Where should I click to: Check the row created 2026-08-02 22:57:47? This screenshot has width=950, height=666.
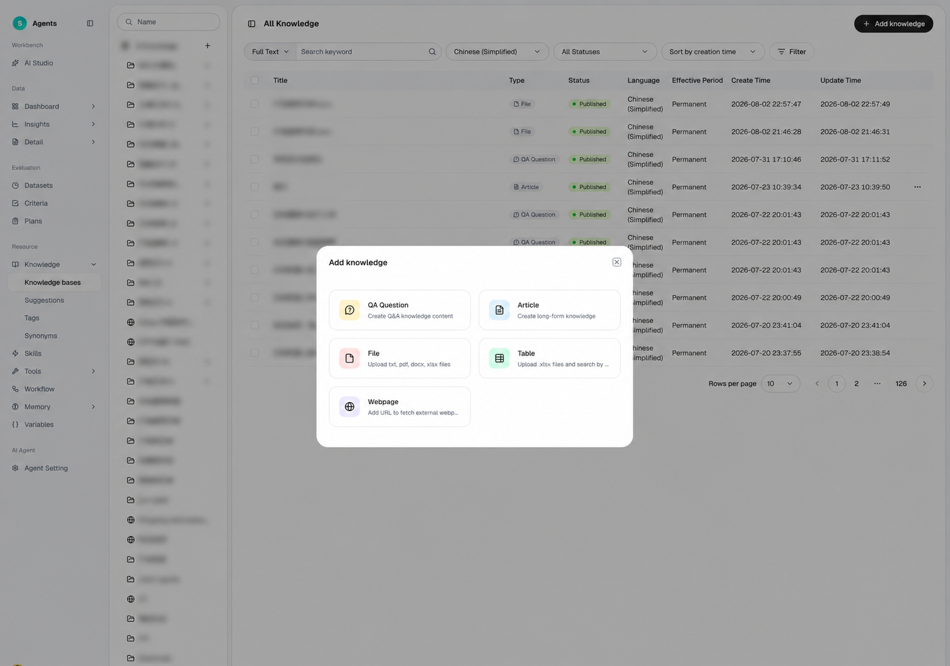click(254, 104)
